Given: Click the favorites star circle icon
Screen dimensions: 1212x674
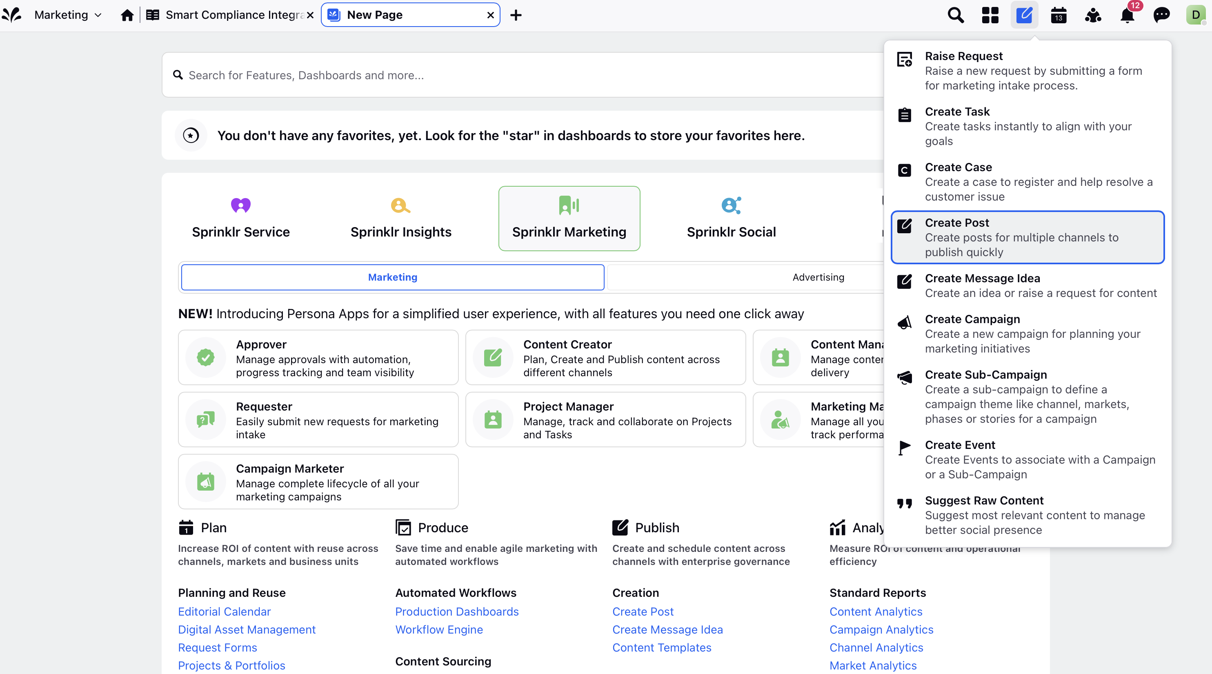Looking at the screenshot, I should coord(191,136).
